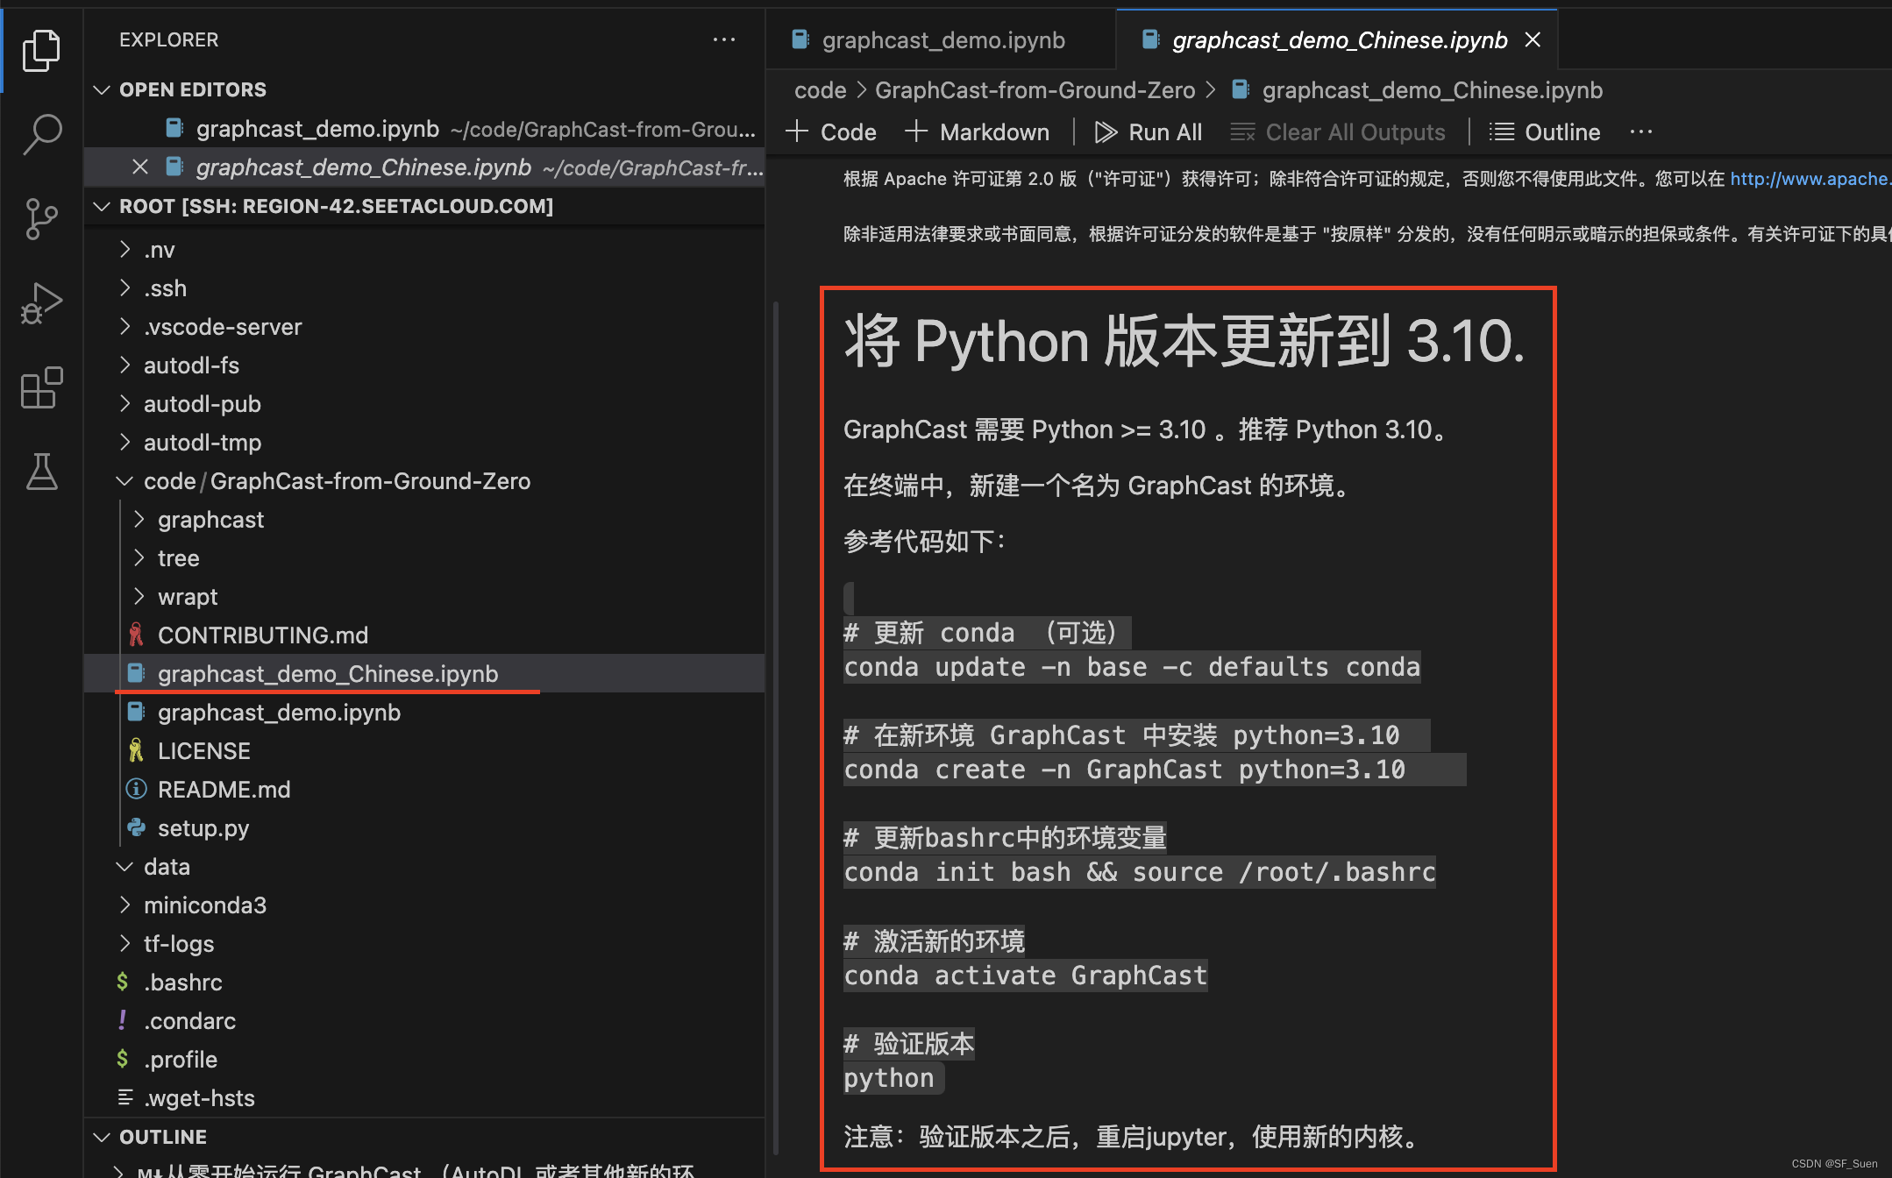This screenshot has width=1892, height=1178.
Task: Open the apache.org license link
Action: coord(1810,179)
